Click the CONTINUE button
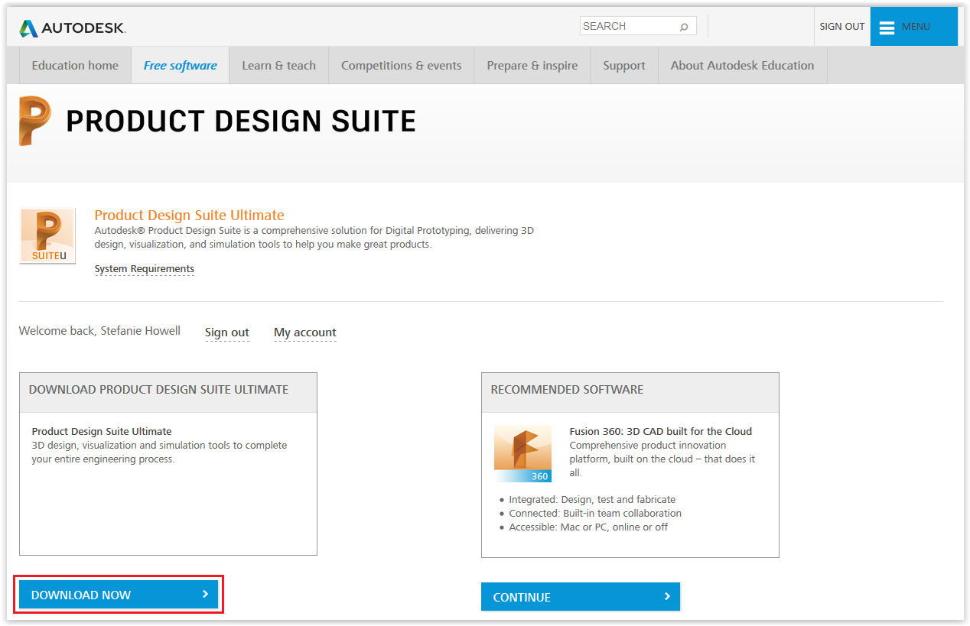Image resolution: width=970 pixels, height=626 pixels. [581, 597]
